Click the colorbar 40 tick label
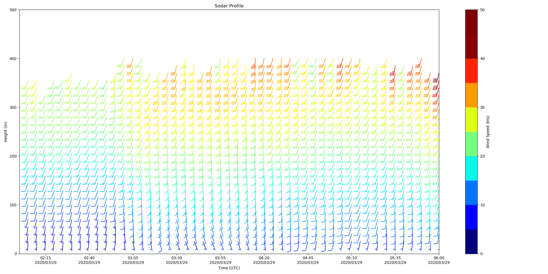Image resolution: width=548 pixels, height=274 pixels. 482,59
